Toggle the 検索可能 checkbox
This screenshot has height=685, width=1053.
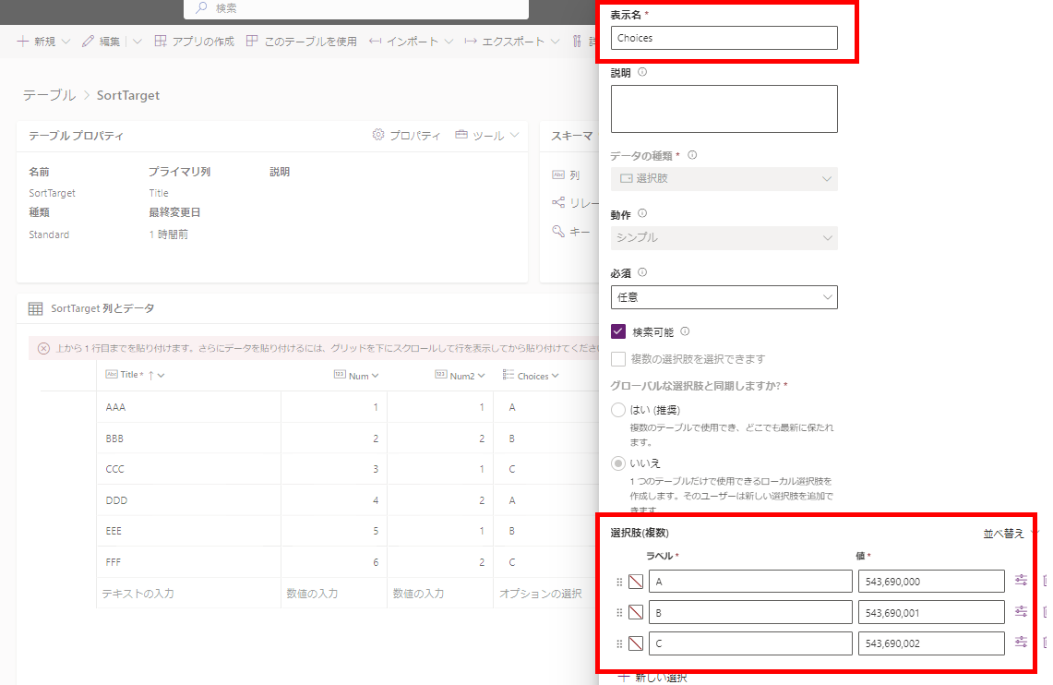617,334
